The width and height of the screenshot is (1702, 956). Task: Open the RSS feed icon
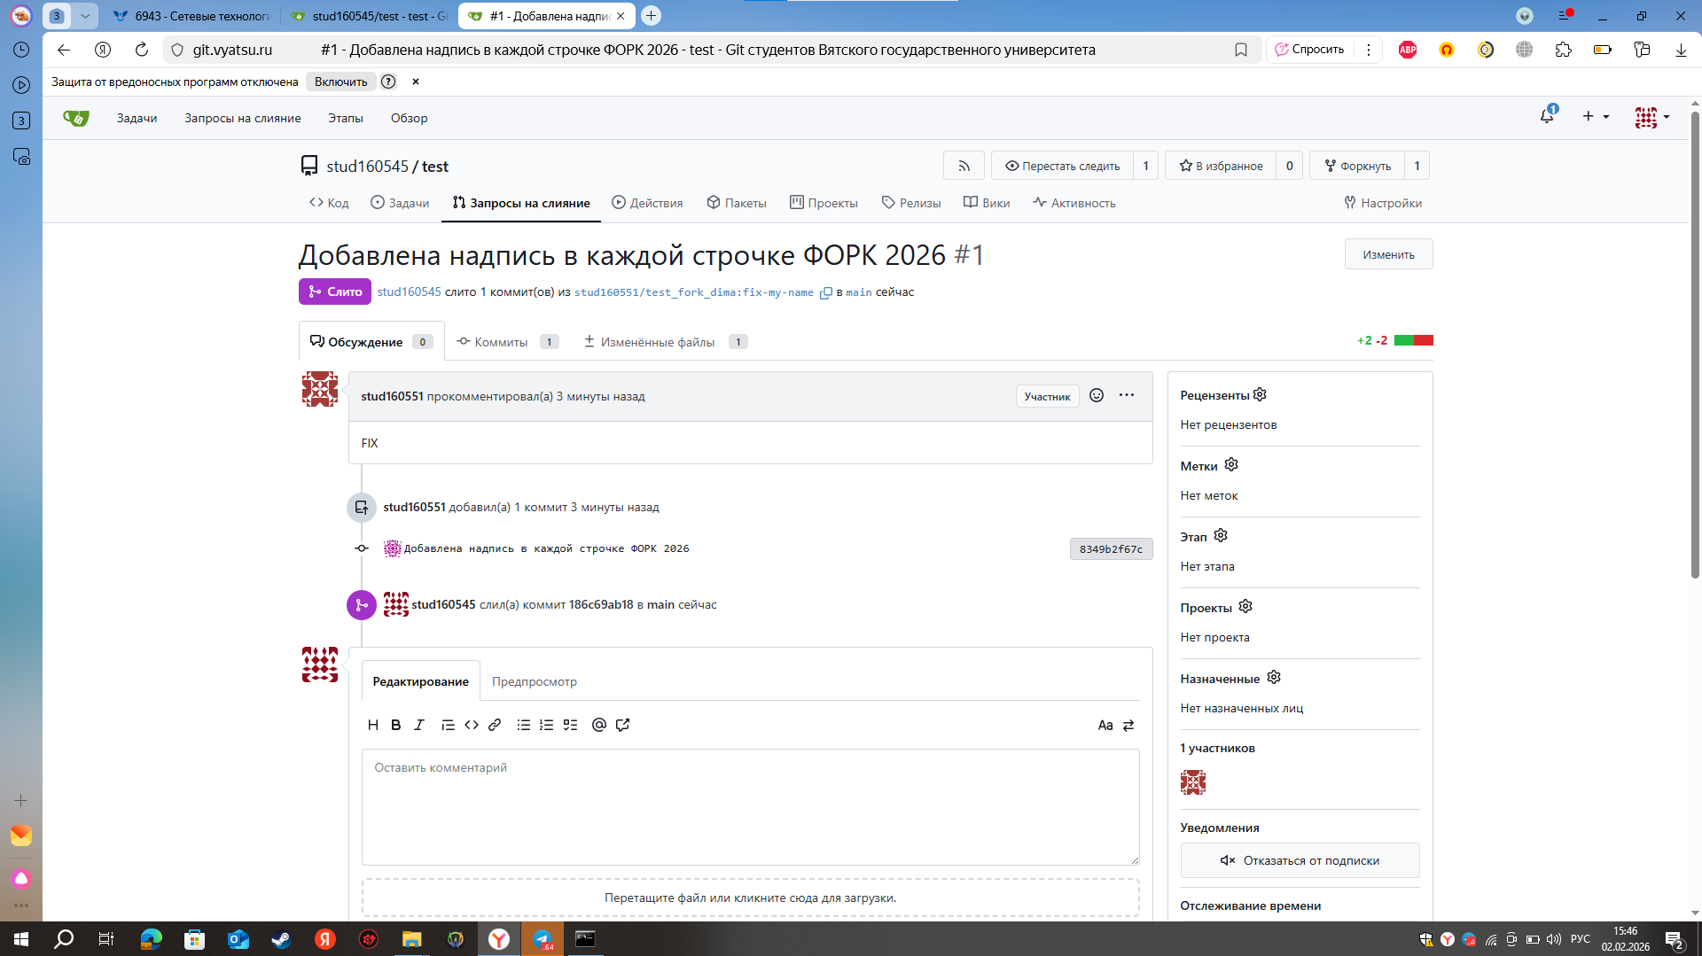(x=964, y=166)
